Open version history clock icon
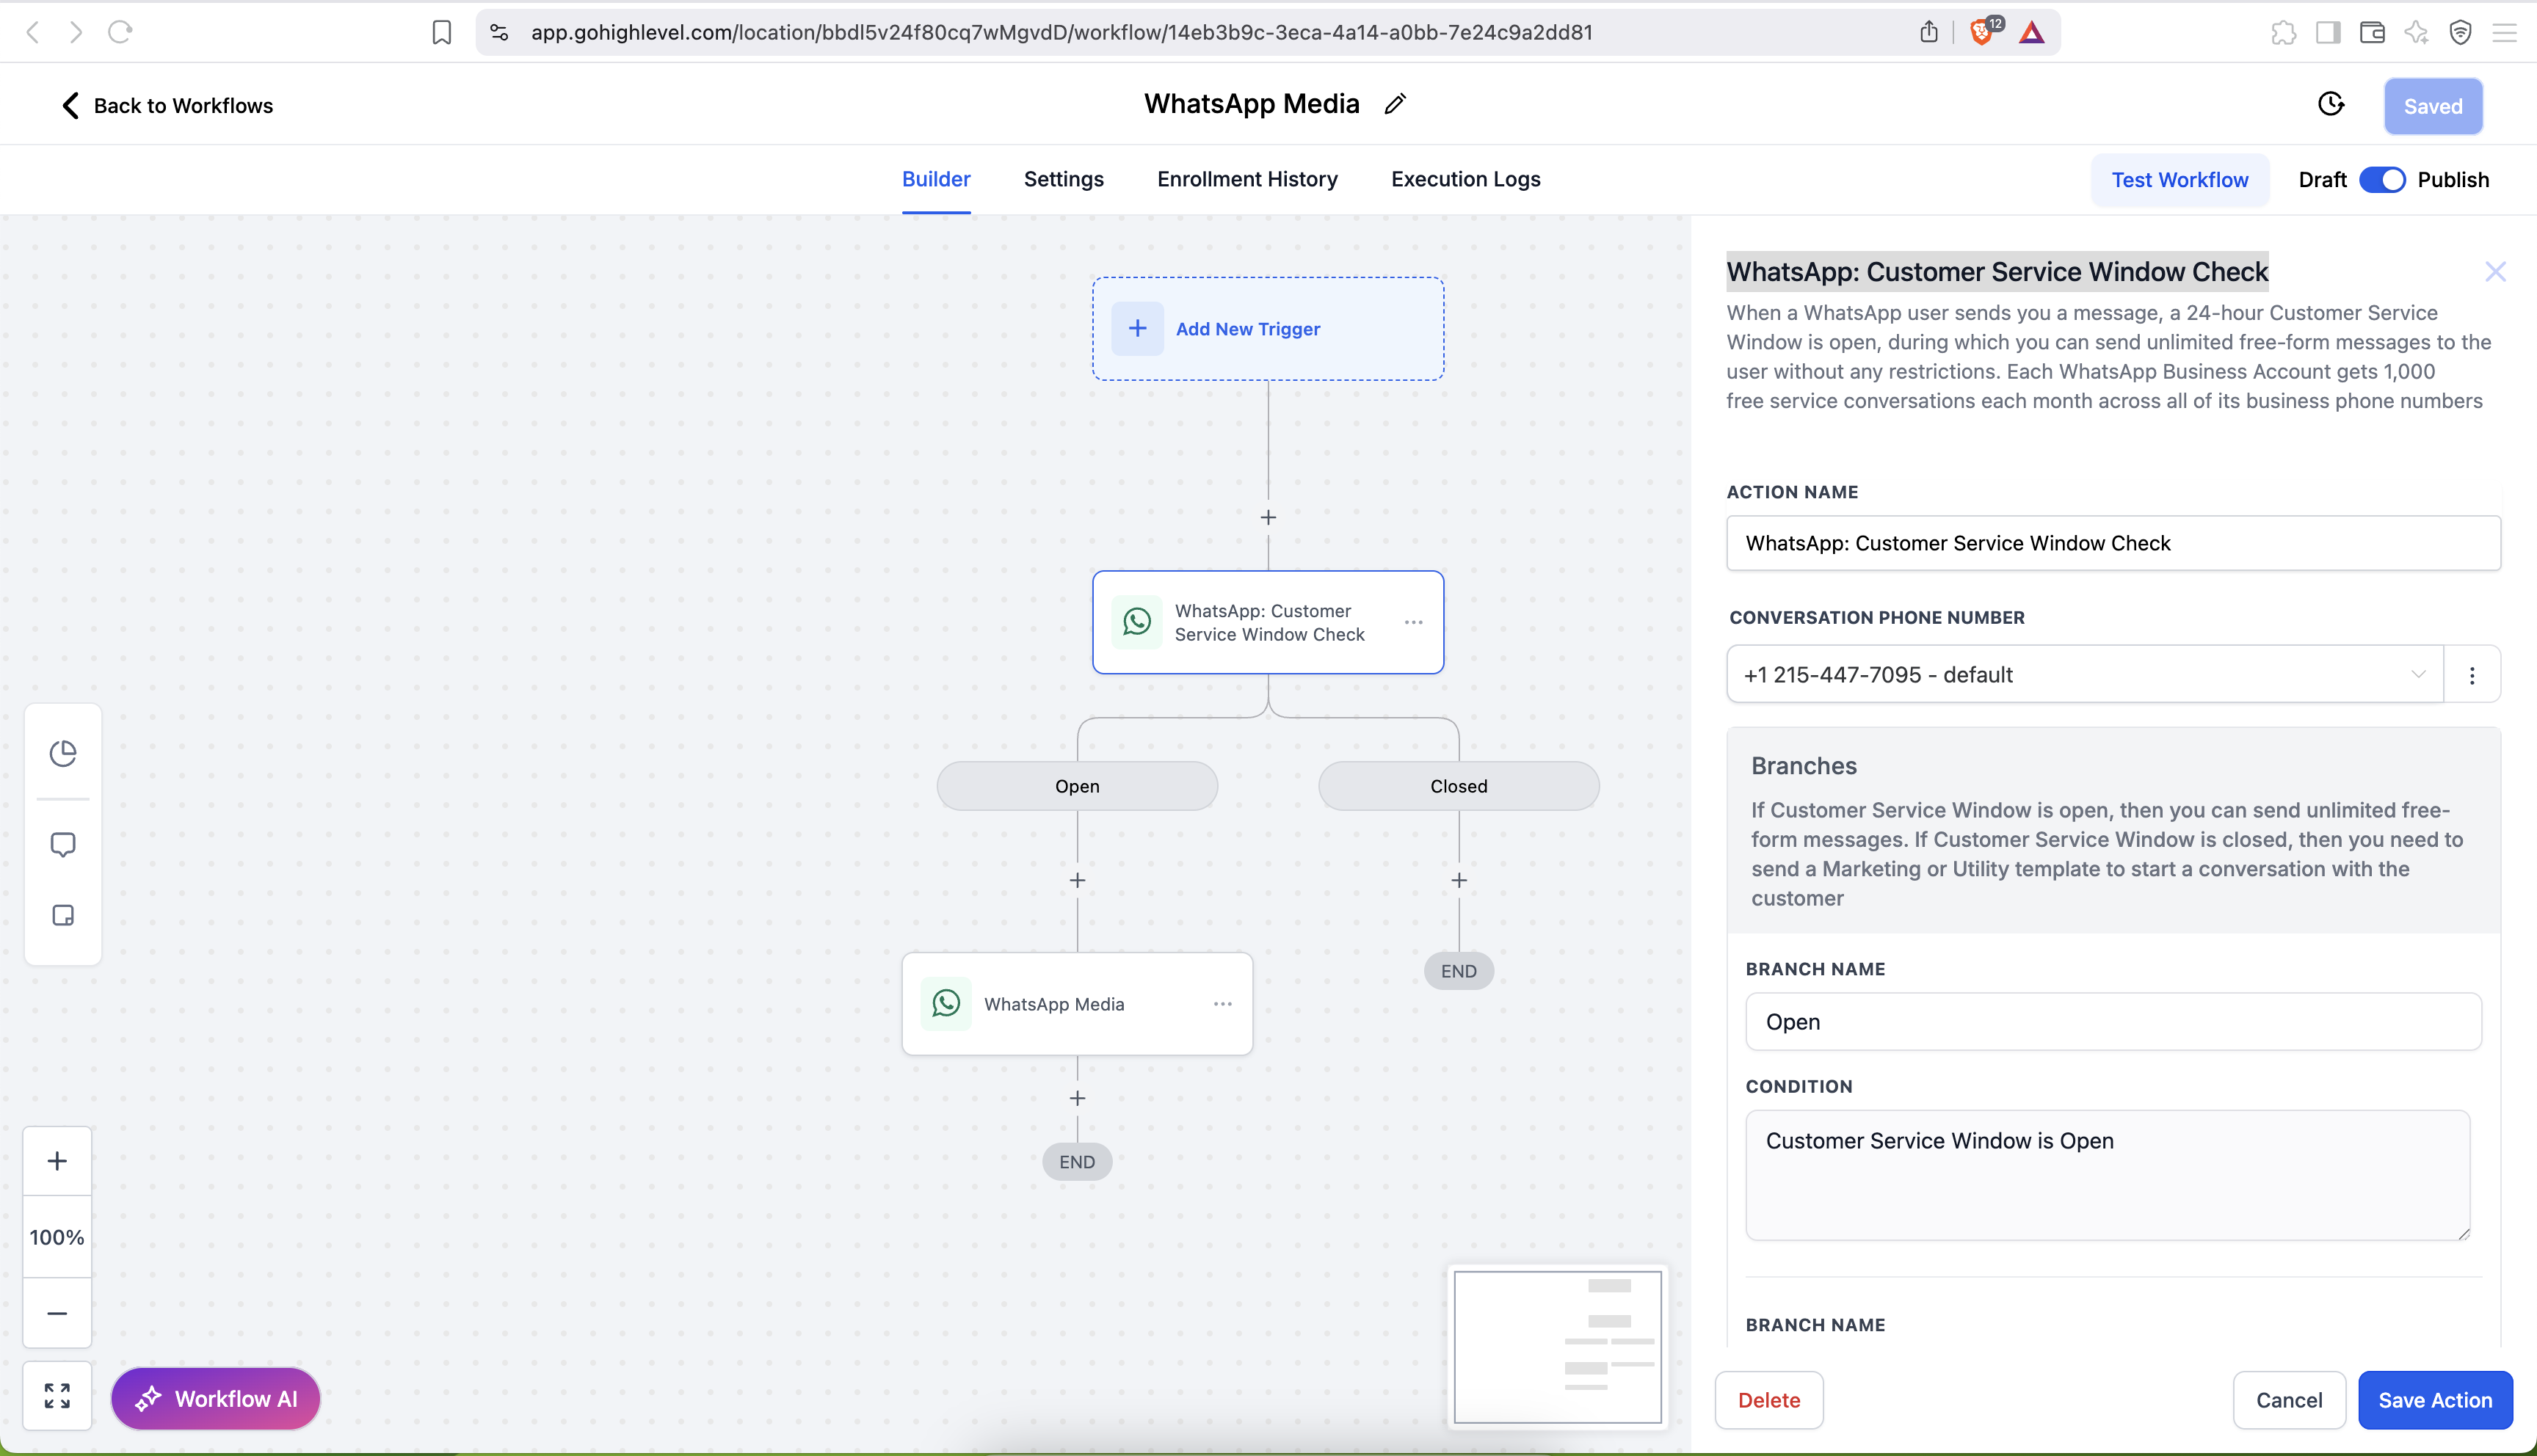Screen dimensions: 2537x1456 (x=2331, y=105)
